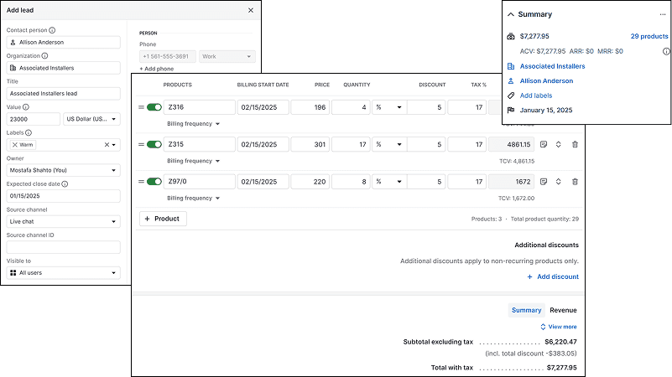Click the January 15, 2025 date text
The width and height of the screenshot is (672, 377).
point(546,110)
